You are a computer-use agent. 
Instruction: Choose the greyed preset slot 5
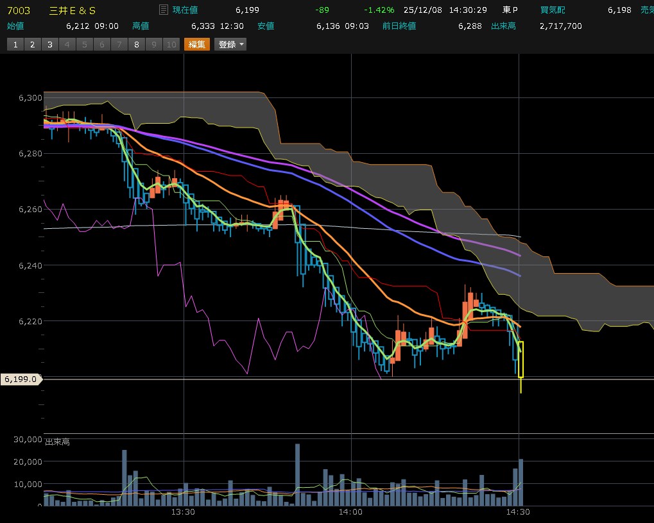click(x=84, y=44)
